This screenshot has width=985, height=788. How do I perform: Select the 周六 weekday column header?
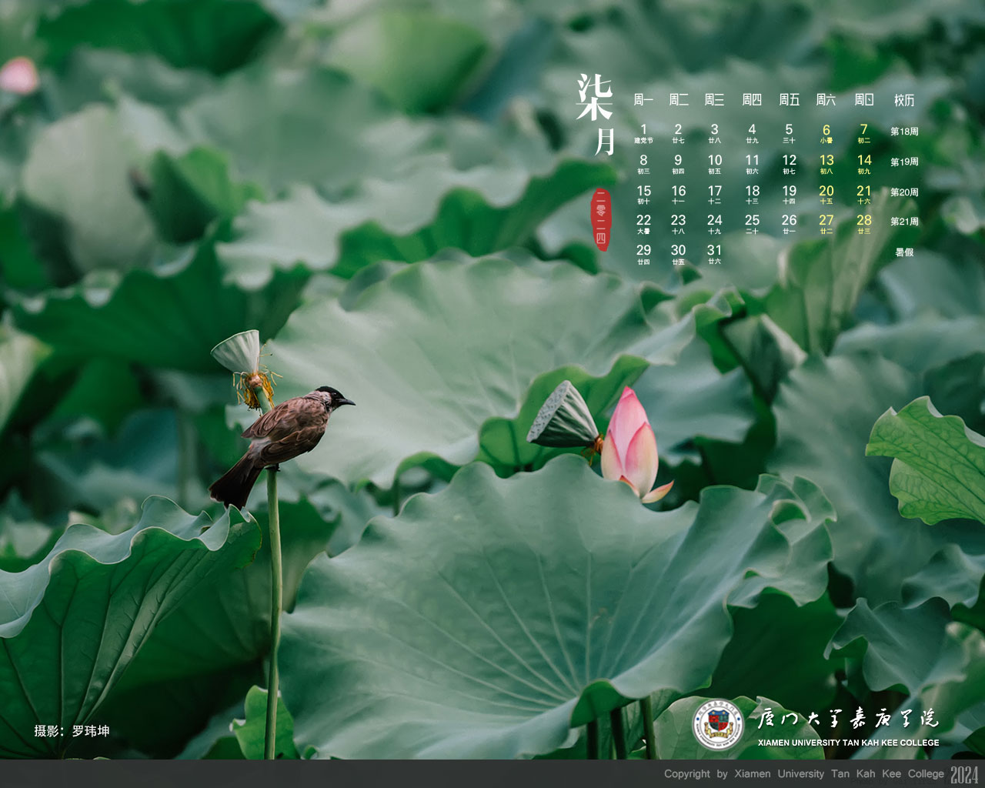point(826,100)
